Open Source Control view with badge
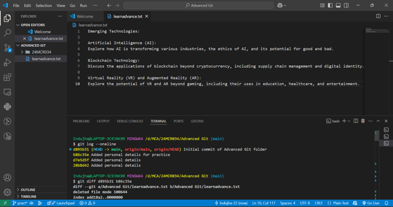 8,48
